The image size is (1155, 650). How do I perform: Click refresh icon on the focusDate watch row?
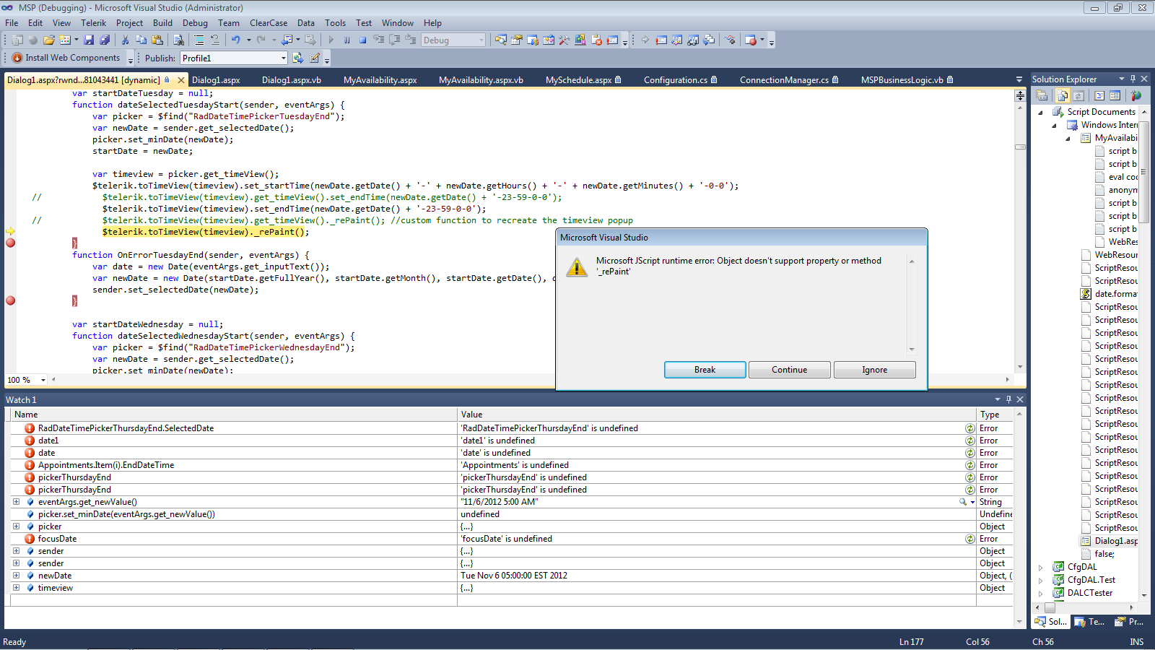pyautogui.click(x=970, y=539)
